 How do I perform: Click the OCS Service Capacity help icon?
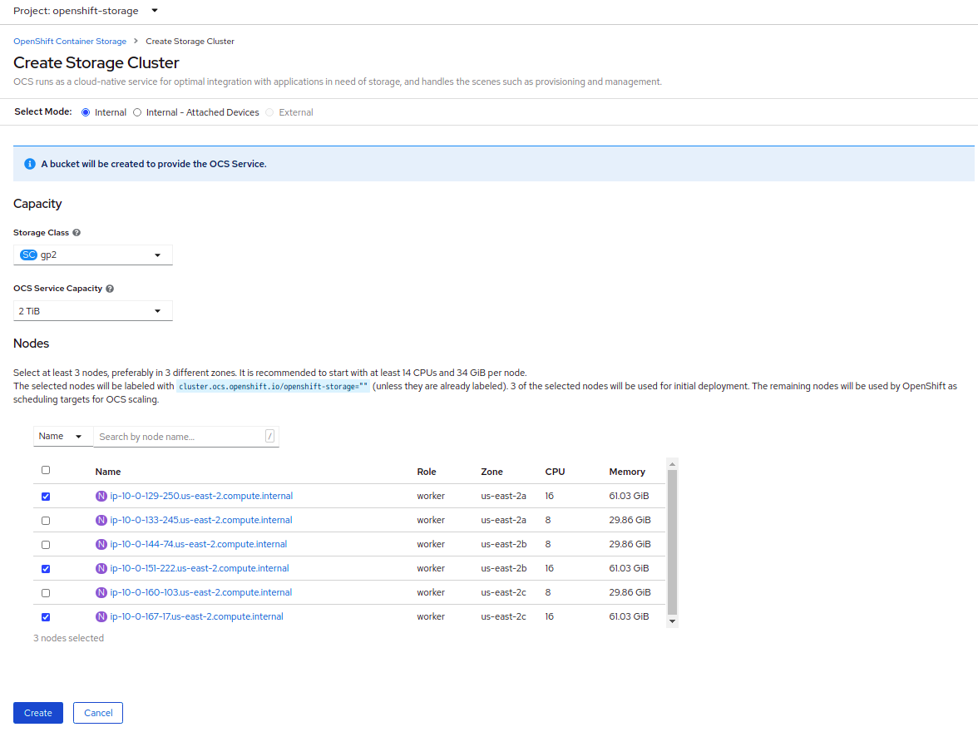(110, 289)
